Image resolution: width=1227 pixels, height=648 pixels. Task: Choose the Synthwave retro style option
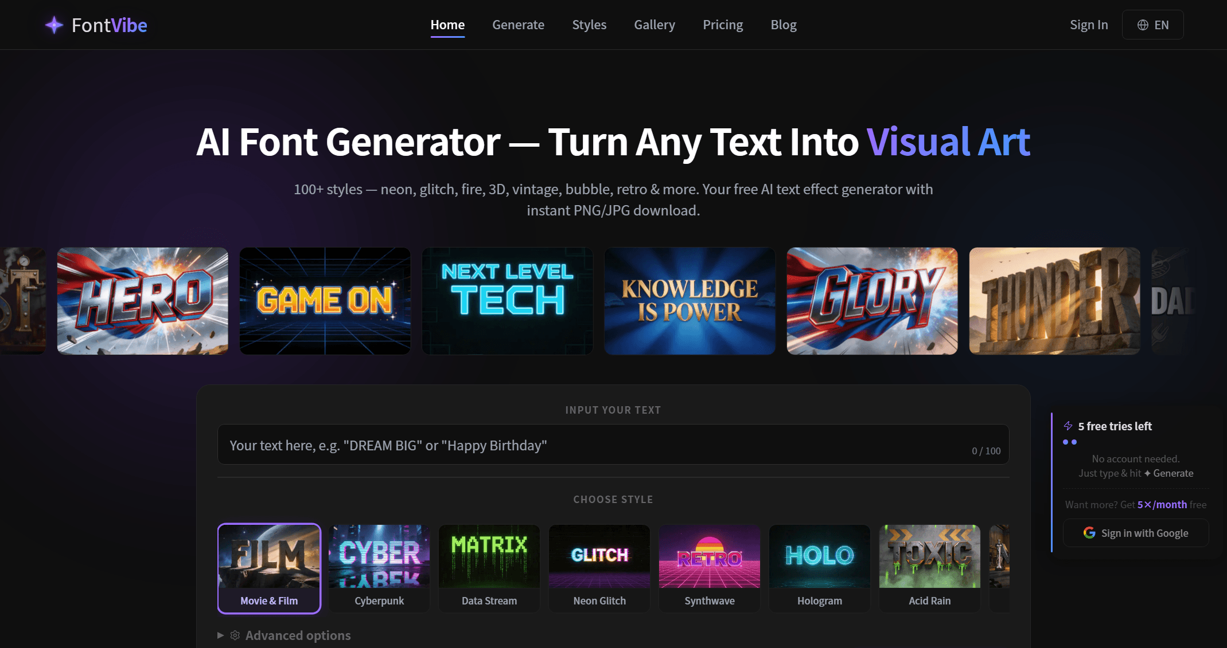709,567
